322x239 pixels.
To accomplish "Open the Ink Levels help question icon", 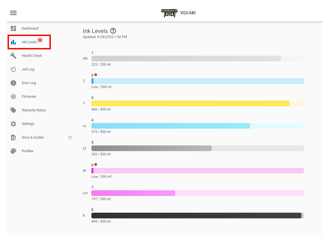I will [113, 31].
